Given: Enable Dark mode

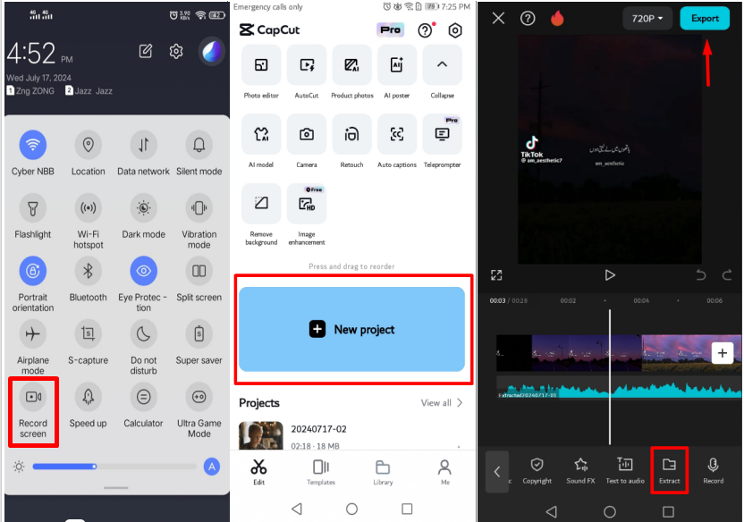Looking at the screenshot, I should pos(144,207).
